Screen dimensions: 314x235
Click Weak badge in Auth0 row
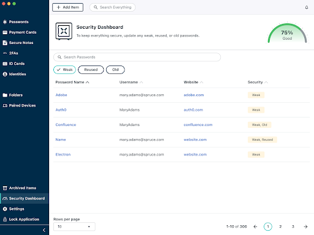click(256, 110)
